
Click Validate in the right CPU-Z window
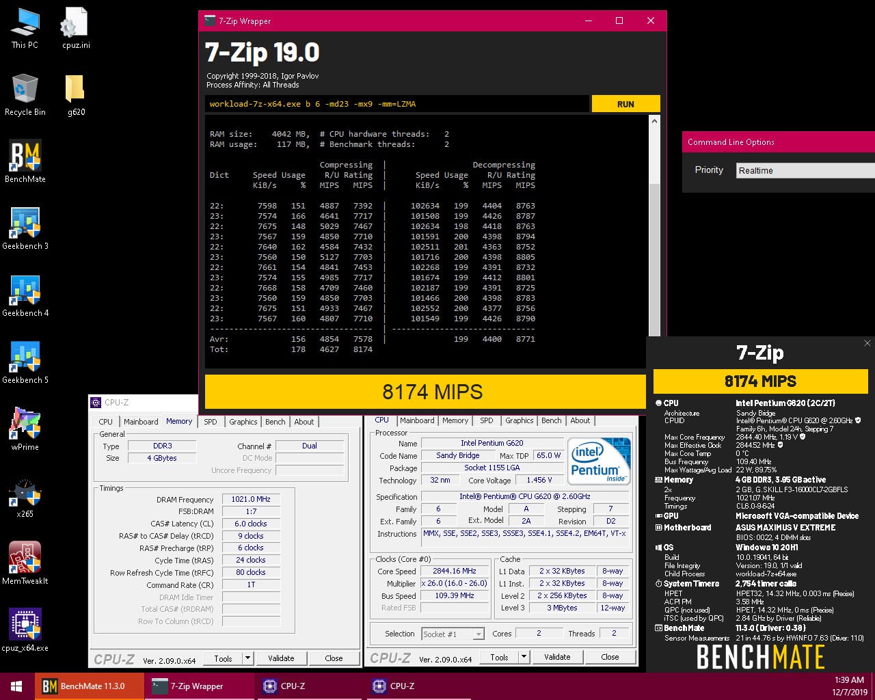[x=557, y=657]
